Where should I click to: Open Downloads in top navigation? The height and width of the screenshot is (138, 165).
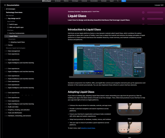(104, 1)
